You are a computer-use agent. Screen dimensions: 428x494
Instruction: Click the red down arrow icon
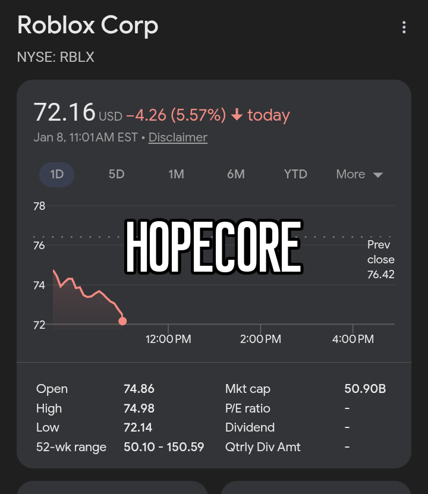(x=237, y=115)
